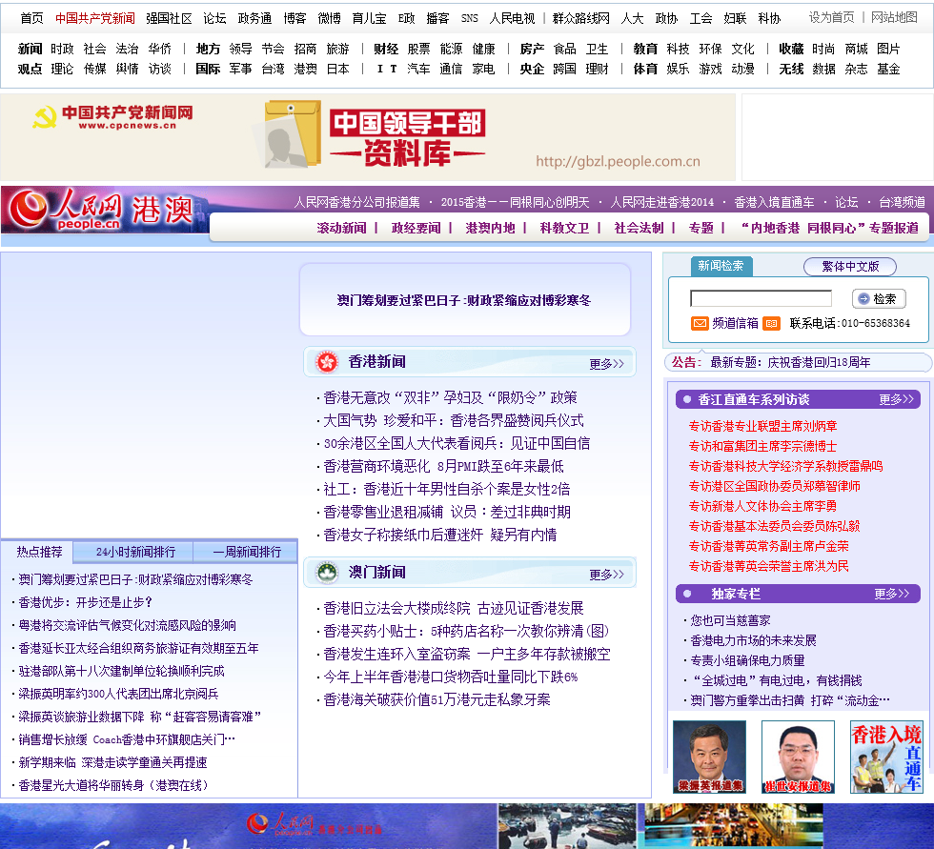934x849 pixels.
Task: Click the 中国共产党新闻网 hammer-sickle logo
Action: point(113,116)
